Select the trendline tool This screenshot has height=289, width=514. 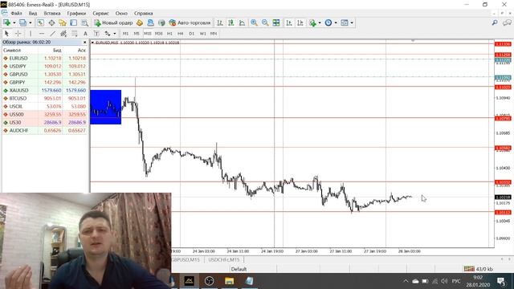tap(52, 34)
